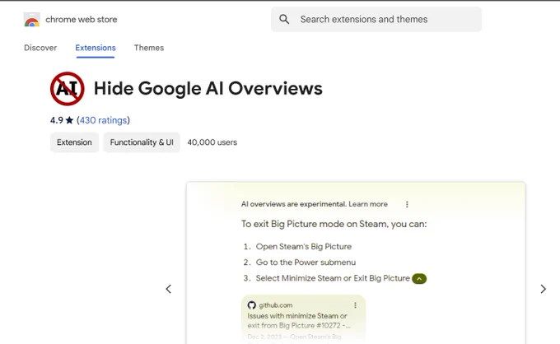Click the Hide Google AI Overviews heading
Screen dimensions: 560x344
click(208, 89)
